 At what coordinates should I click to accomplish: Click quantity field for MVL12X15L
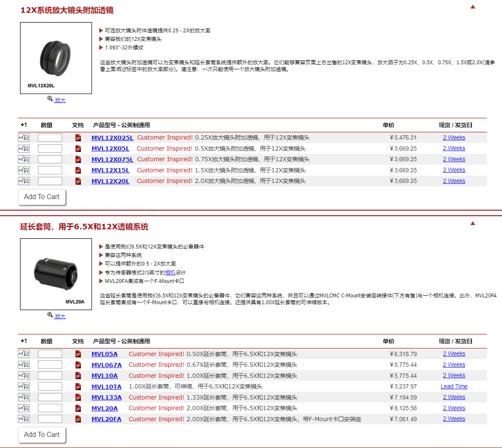coord(50,170)
